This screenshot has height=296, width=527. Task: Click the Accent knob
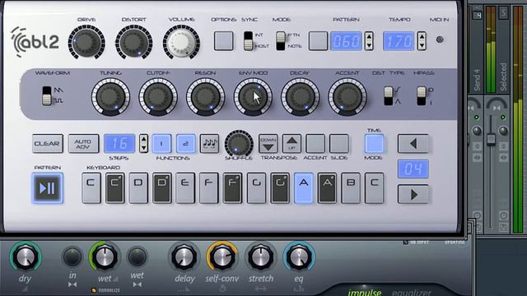click(x=347, y=97)
